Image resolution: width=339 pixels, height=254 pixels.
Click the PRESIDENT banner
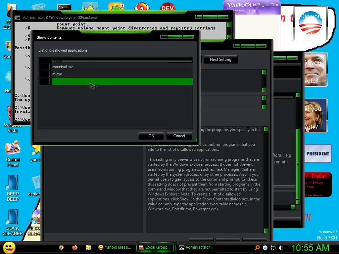pyautogui.click(x=318, y=153)
